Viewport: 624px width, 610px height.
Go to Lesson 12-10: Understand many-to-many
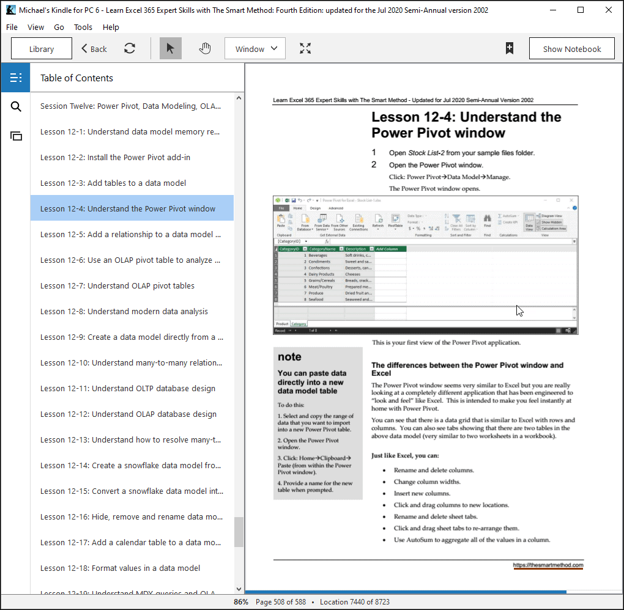(x=132, y=362)
